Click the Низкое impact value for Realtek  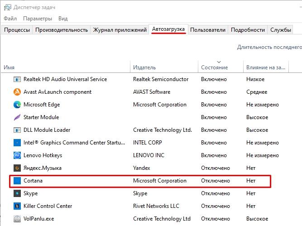pyautogui.click(x=255, y=79)
